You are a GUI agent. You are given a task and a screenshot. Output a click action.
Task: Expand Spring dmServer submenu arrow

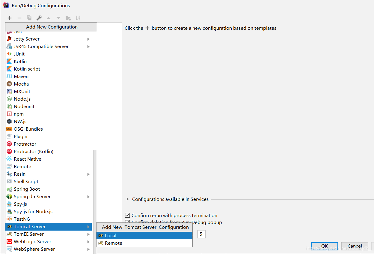(88, 197)
